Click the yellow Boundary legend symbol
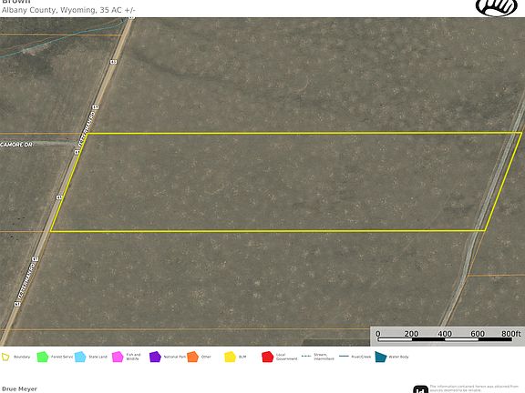Image resolution: width=525 pixels, height=393 pixels. (5, 357)
